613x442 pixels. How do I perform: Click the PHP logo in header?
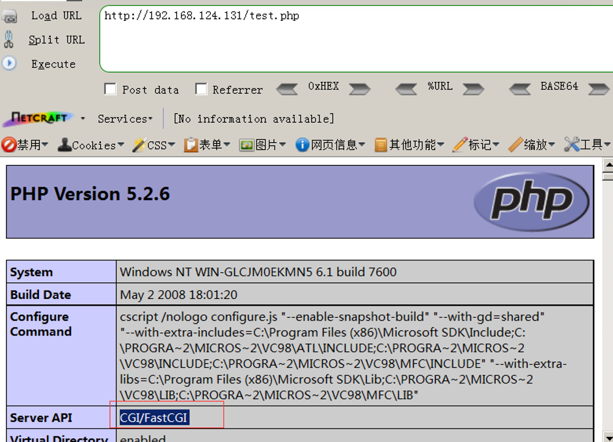click(532, 201)
